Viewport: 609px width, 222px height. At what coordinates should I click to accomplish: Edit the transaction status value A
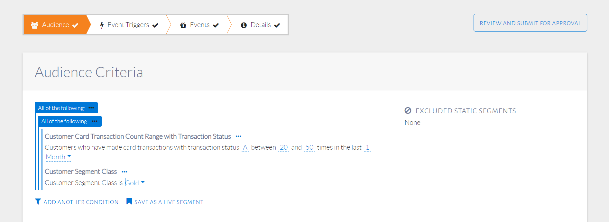click(245, 147)
